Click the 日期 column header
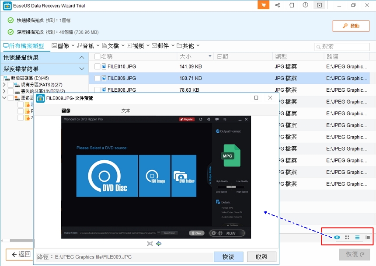Image resolution: width=376 pixels, height=266 pixels. 222,56
